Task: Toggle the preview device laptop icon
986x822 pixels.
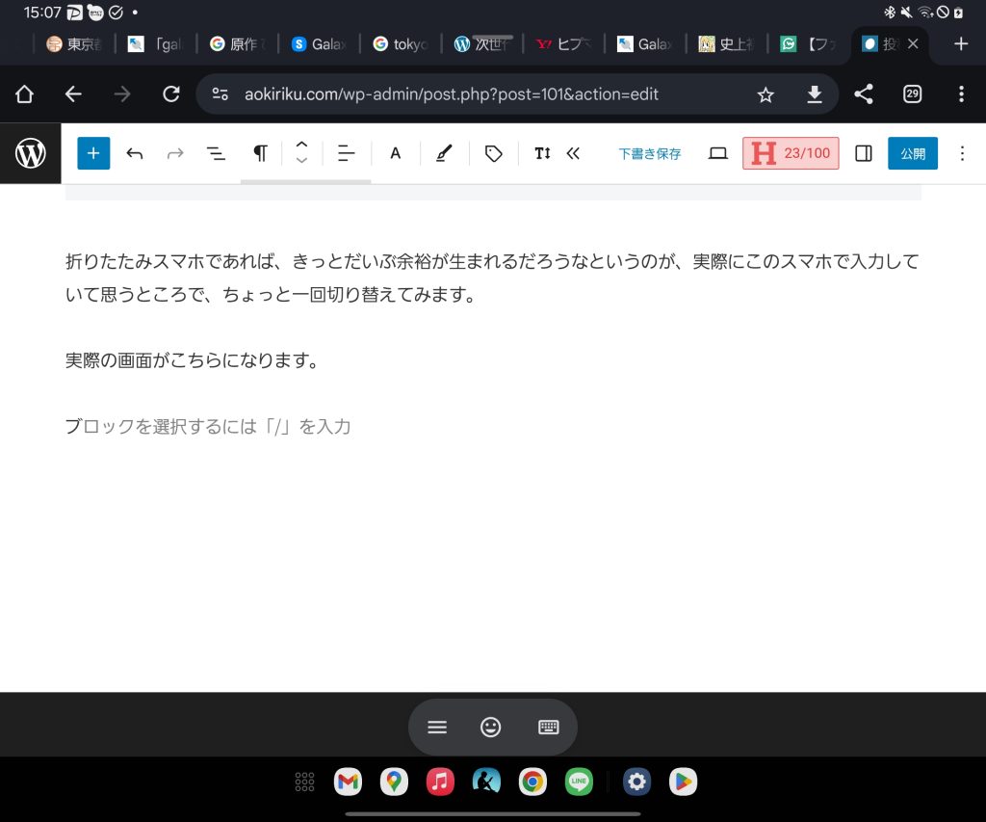Action: pos(718,153)
